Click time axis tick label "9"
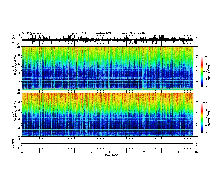The image size is (221, 171). click(x=179, y=153)
